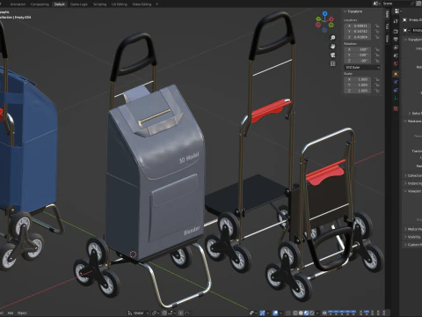Select rendered viewport shading mode
Screen dimensions: 422x317
tap(312, 313)
